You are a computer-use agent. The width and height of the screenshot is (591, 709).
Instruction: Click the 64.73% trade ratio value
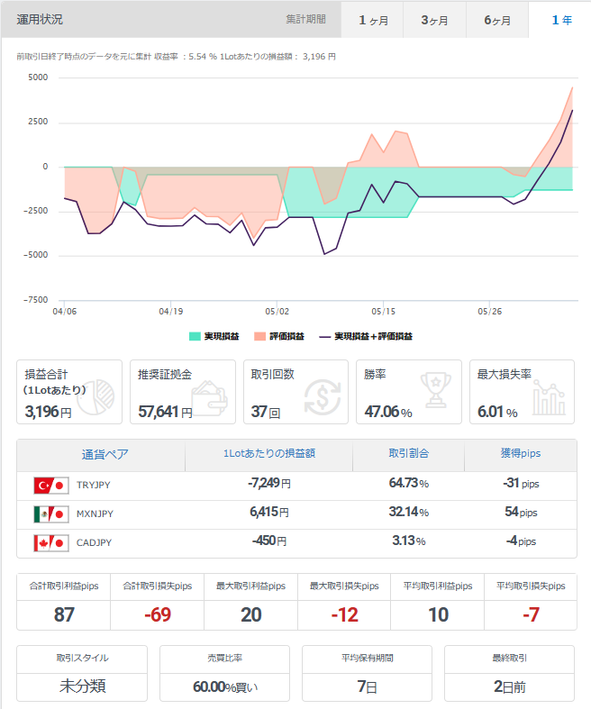tap(409, 484)
